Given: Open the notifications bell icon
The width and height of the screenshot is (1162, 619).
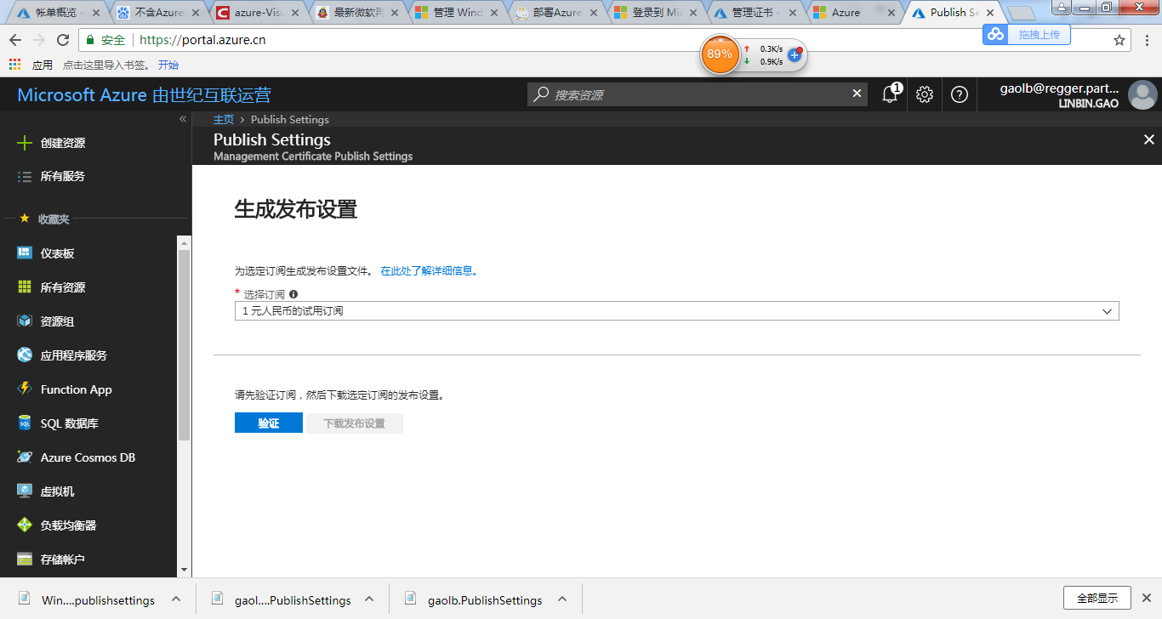Looking at the screenshot, I should (890, 94).
